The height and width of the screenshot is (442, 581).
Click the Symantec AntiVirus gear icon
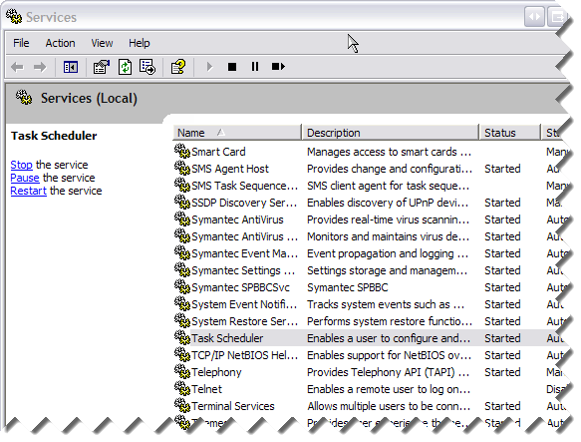[x=182, y=219]
